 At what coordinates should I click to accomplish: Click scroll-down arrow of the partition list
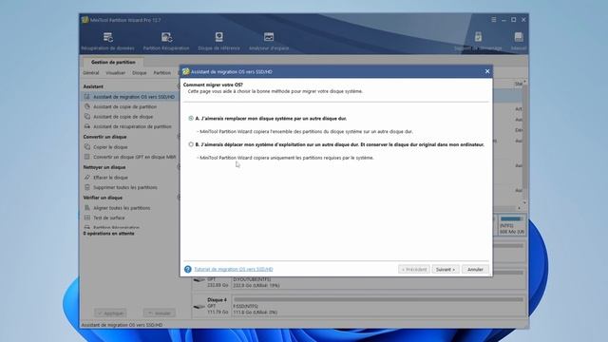524,202
